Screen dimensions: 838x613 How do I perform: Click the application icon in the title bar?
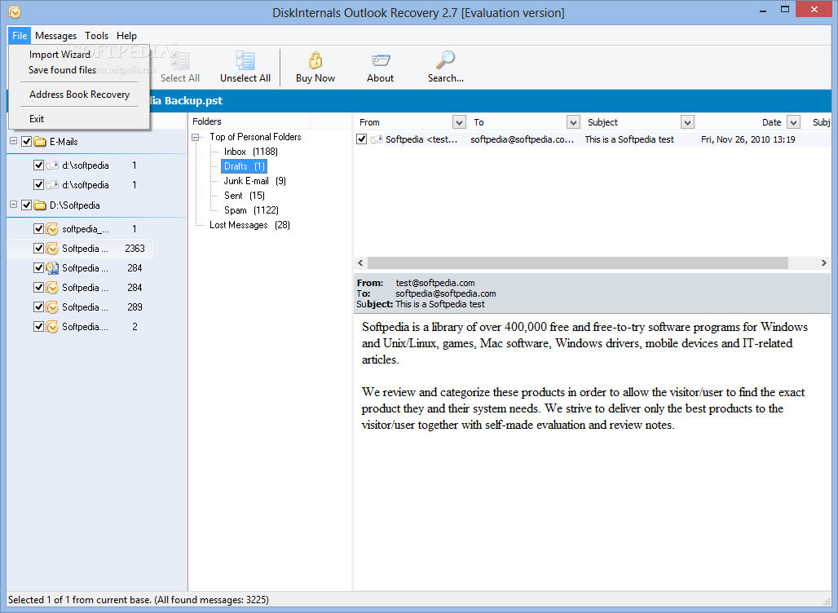[15, 11]
